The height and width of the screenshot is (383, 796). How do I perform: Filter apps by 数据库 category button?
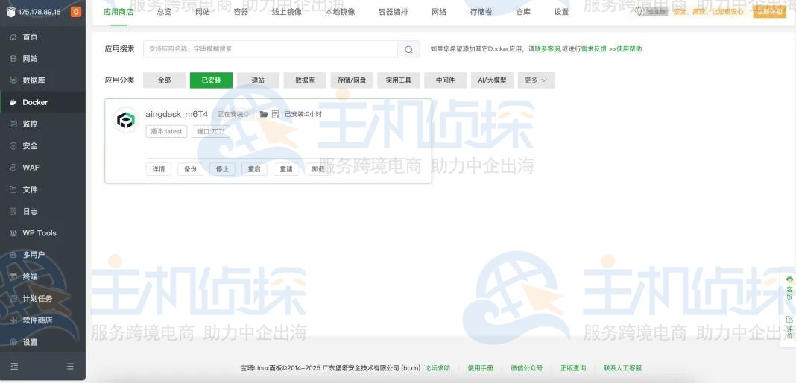click(x=305, y=80)
